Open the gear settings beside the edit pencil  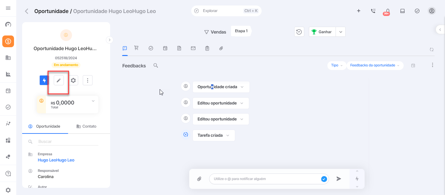[73, 80]
